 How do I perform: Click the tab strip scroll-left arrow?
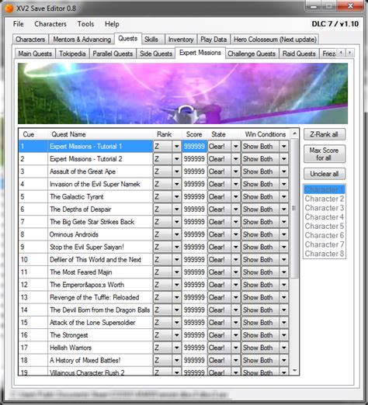(341, 53)
